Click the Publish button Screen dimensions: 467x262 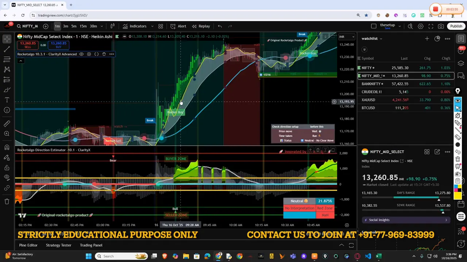456,26
